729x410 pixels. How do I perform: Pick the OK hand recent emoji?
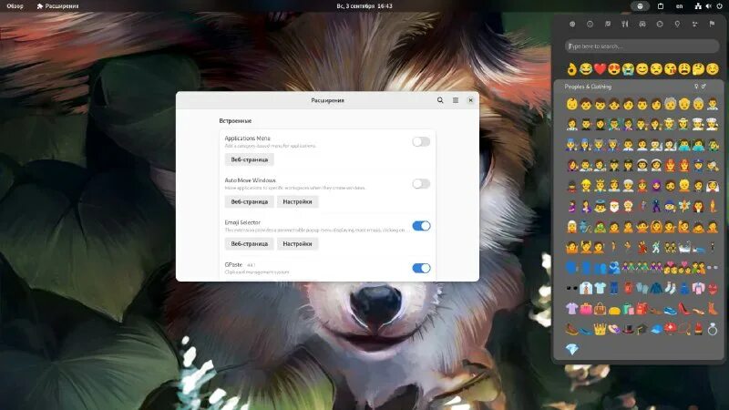point(572,69)
